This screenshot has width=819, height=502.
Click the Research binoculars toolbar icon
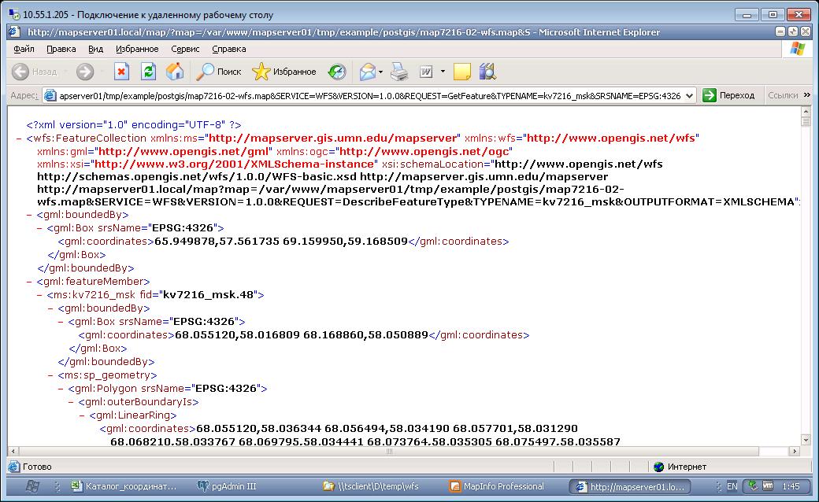[x=487, y=72]
